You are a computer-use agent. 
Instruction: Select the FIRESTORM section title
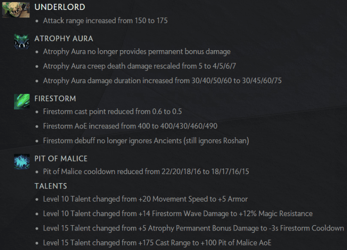click(x=55, y=98)
